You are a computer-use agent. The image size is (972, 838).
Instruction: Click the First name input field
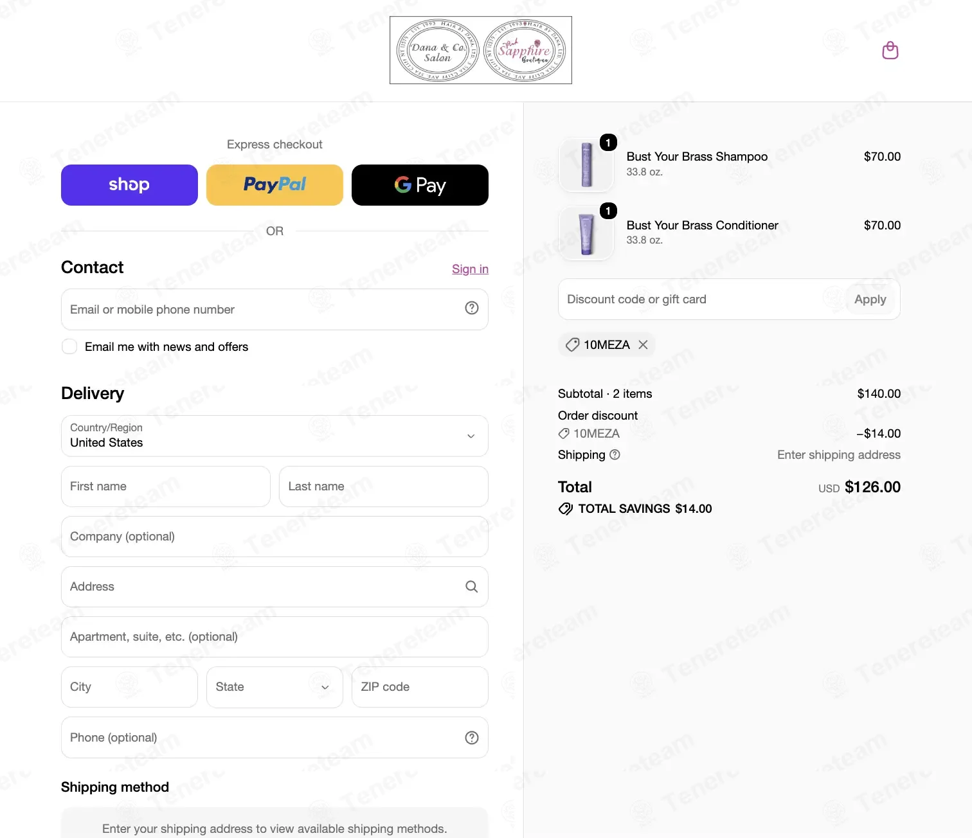pos(165,486)
